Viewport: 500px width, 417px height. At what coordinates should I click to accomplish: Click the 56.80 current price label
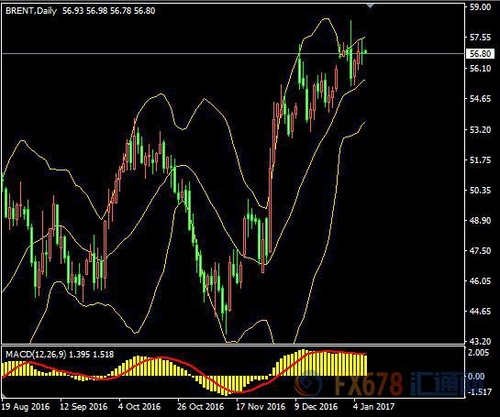[x=480, y=54]
